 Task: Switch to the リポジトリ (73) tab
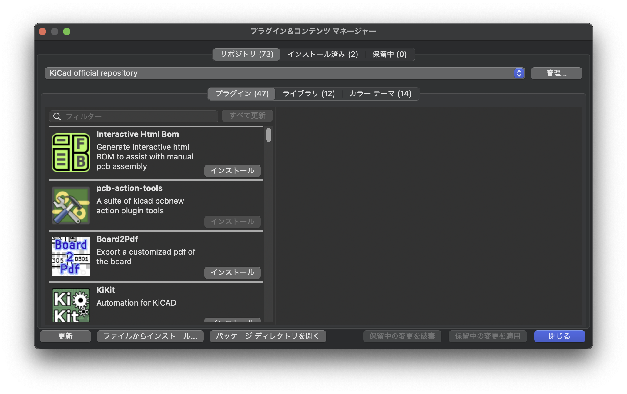246,54
